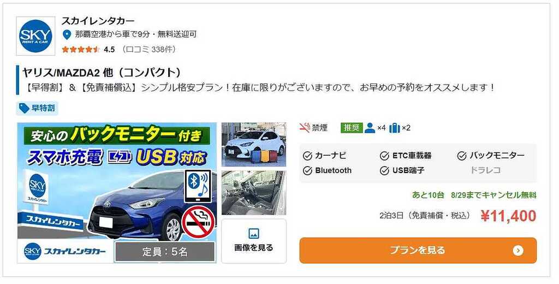Image resolution: width=559 pixels, height=284 pixels.
Task: Click the Bluetooth checkmark item
Action: coord(328,171)
